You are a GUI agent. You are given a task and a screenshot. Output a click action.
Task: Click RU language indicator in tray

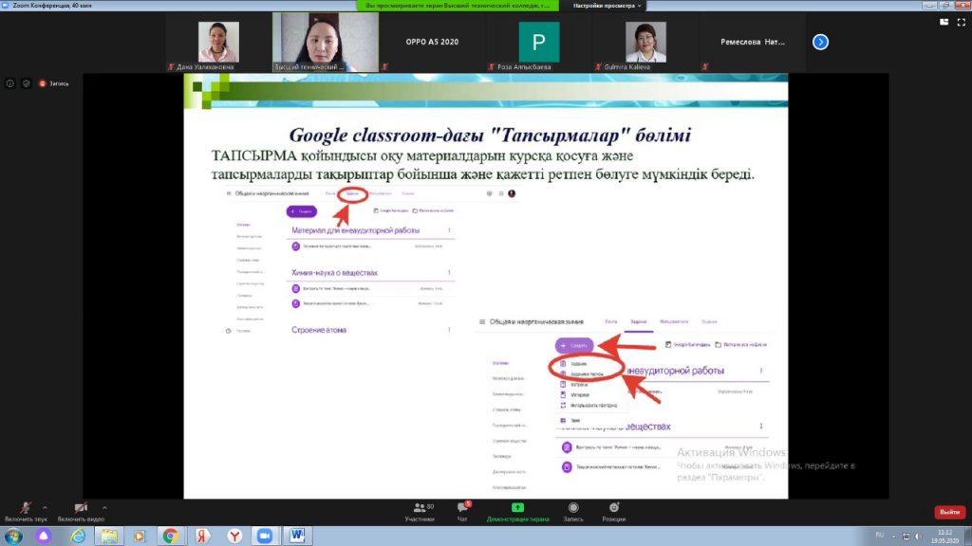pos(879,535)
